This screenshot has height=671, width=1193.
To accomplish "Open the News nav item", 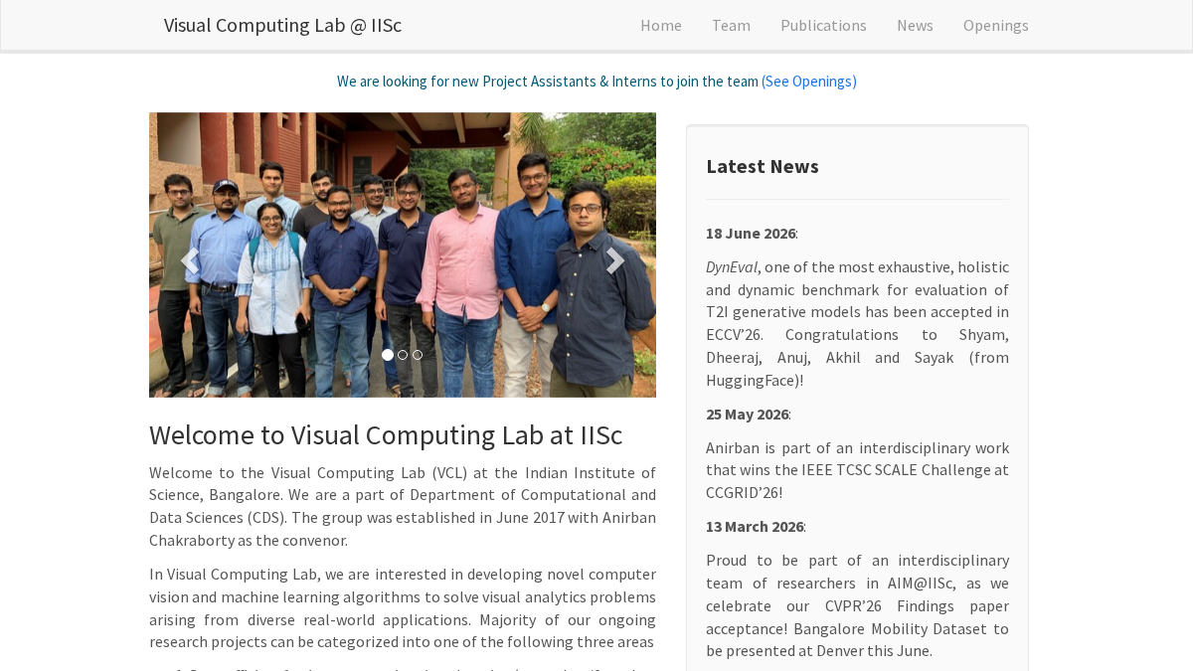I will coord(915,25).
